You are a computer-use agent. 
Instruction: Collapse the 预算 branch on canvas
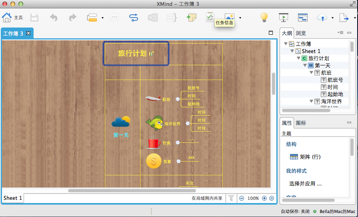(x=178, y=161)
